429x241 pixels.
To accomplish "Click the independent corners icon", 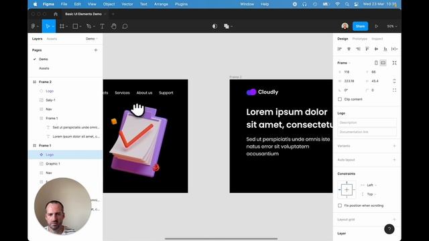I will tap(394, 90).
